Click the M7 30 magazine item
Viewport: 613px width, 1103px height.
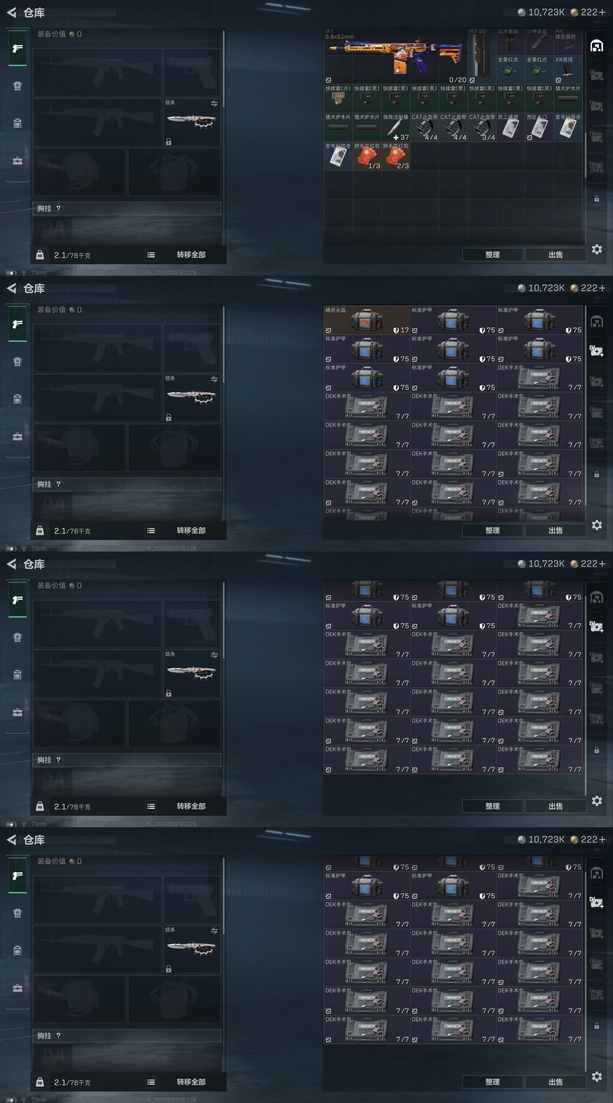pos(482,56)
